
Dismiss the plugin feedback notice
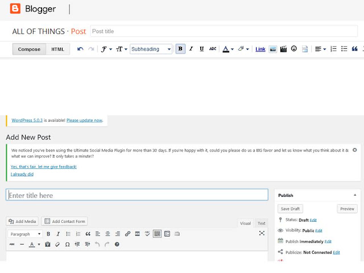pyautogui.click(x=355, y=150)
